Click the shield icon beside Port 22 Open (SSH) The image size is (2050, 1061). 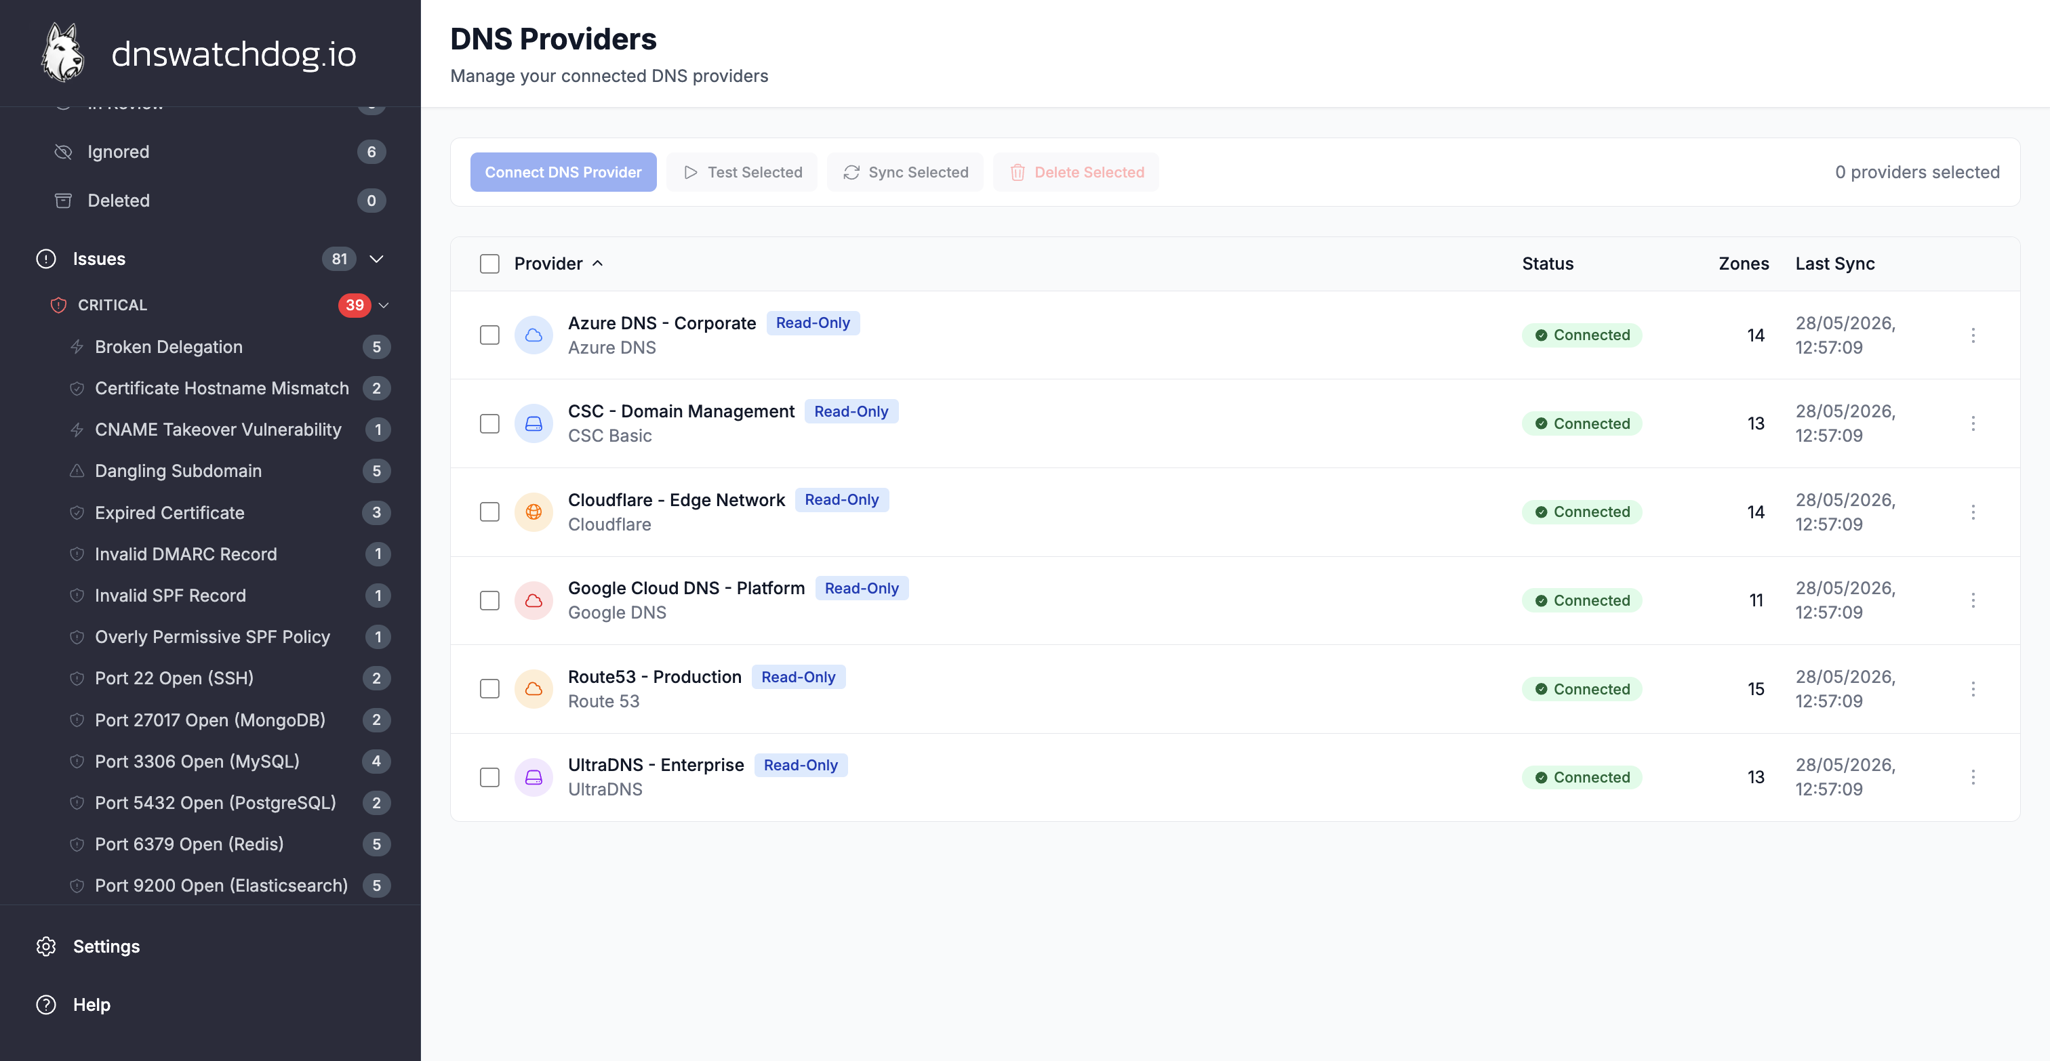coord(77,678)
